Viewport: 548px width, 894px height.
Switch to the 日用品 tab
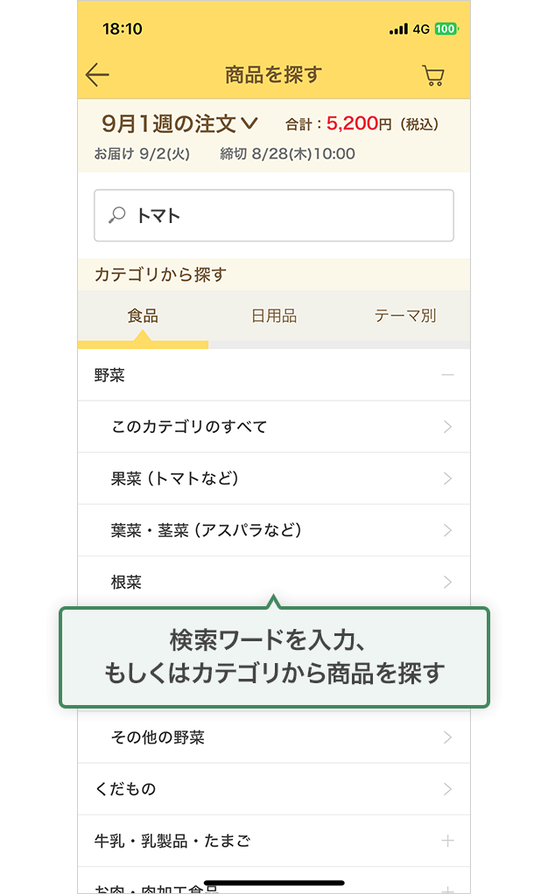coord(274,316)
